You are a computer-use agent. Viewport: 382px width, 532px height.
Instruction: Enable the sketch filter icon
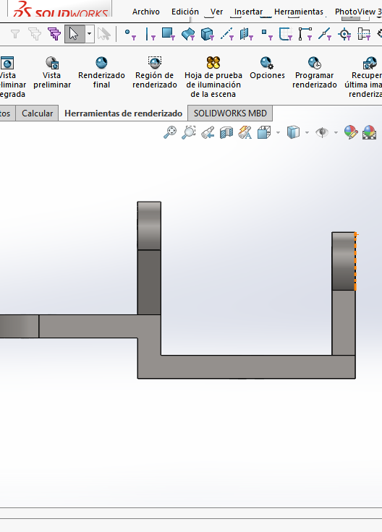pos(286,34)
